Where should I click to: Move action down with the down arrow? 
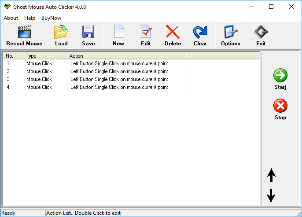[x=271, y=196]
